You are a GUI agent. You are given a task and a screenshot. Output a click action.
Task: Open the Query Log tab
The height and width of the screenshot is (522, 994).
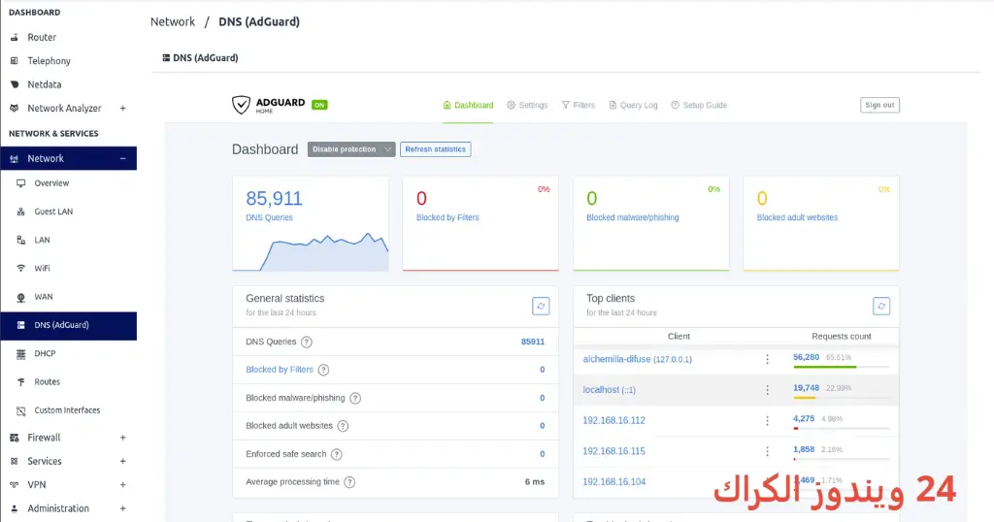pos(633,105)
